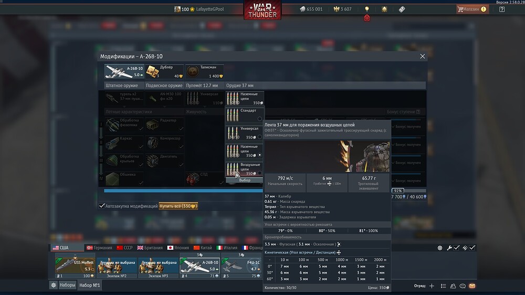
Task: Click the Silver Lions balance 655 001
Action: [x=311, y=9]
